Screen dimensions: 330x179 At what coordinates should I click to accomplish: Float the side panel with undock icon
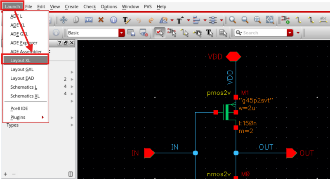(66, 43)
